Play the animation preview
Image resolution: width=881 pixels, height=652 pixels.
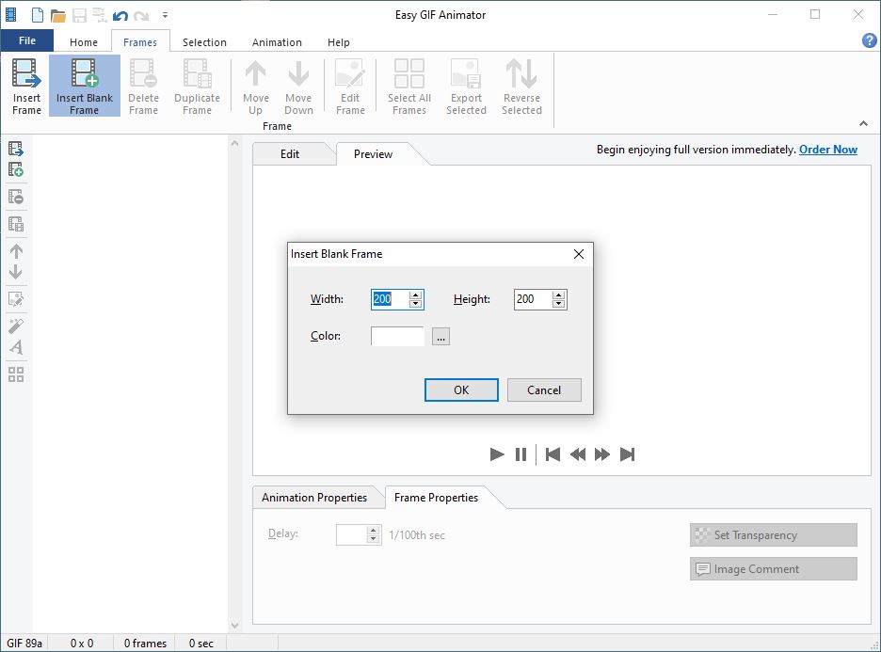pos(497,454)
